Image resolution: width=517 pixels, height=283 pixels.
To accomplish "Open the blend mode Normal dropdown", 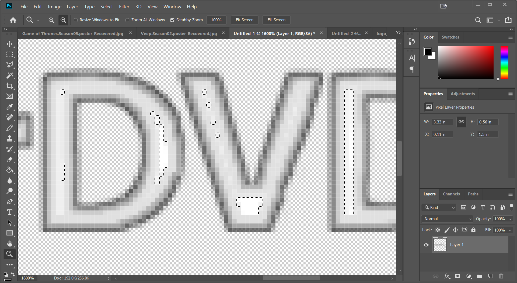I will (447, 219).
